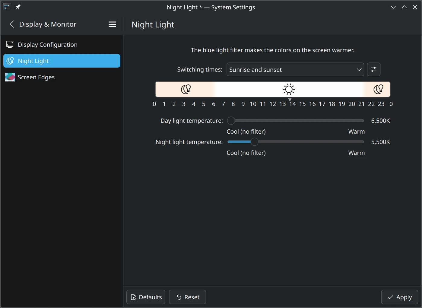
Task: Click the pin window icon in title bar
Action: [18, 7]
